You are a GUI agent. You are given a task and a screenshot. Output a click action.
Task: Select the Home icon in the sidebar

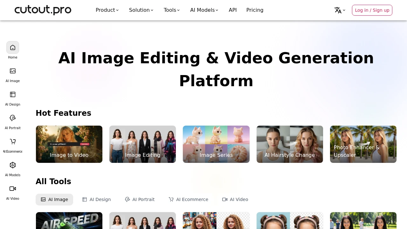13,47
